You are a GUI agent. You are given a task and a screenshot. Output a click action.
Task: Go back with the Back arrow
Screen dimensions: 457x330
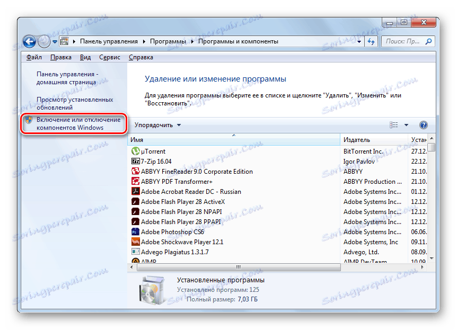tap(30, 41)
